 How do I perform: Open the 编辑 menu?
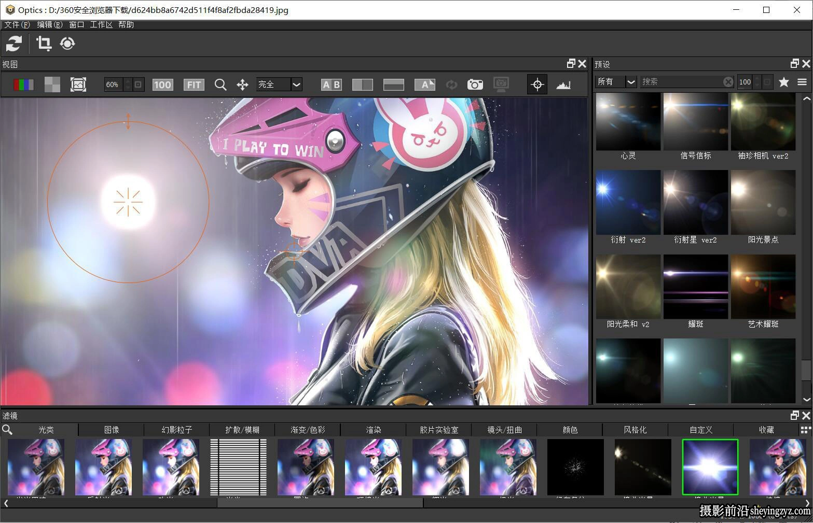click(49, 24)
